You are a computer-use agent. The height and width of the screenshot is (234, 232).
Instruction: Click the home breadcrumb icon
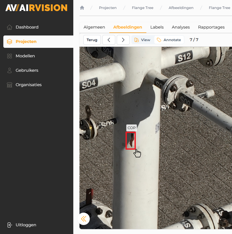coord(82,8)
